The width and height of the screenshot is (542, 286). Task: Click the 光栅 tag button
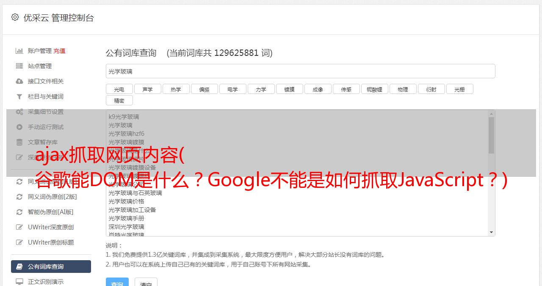tap(459, 89)
